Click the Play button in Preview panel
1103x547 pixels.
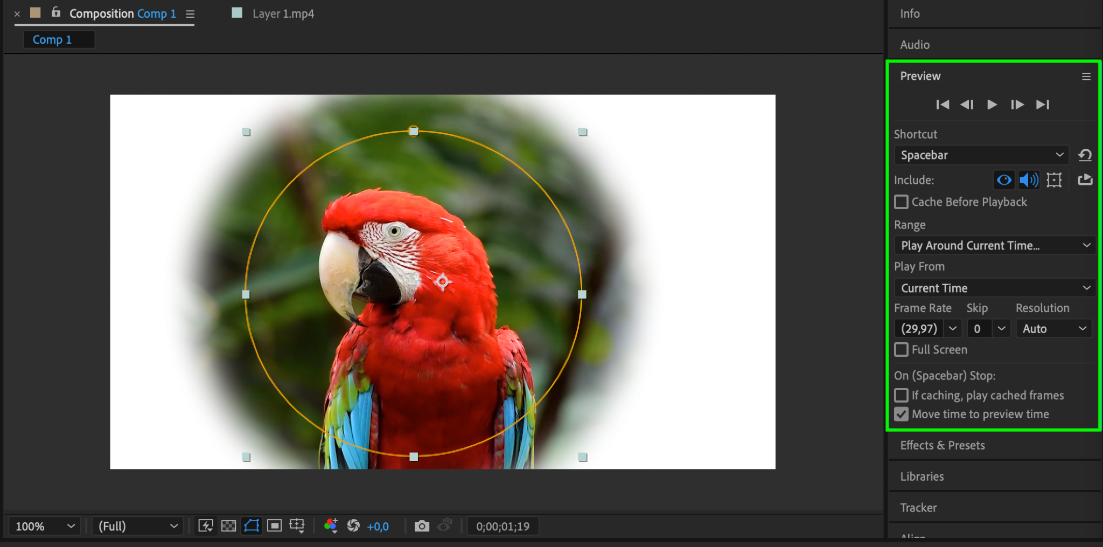(992, 105)
